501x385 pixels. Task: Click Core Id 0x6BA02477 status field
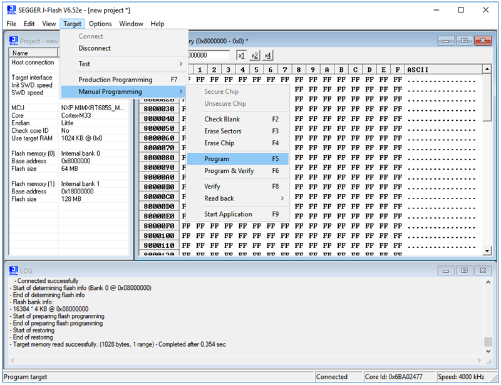point(400,377)
